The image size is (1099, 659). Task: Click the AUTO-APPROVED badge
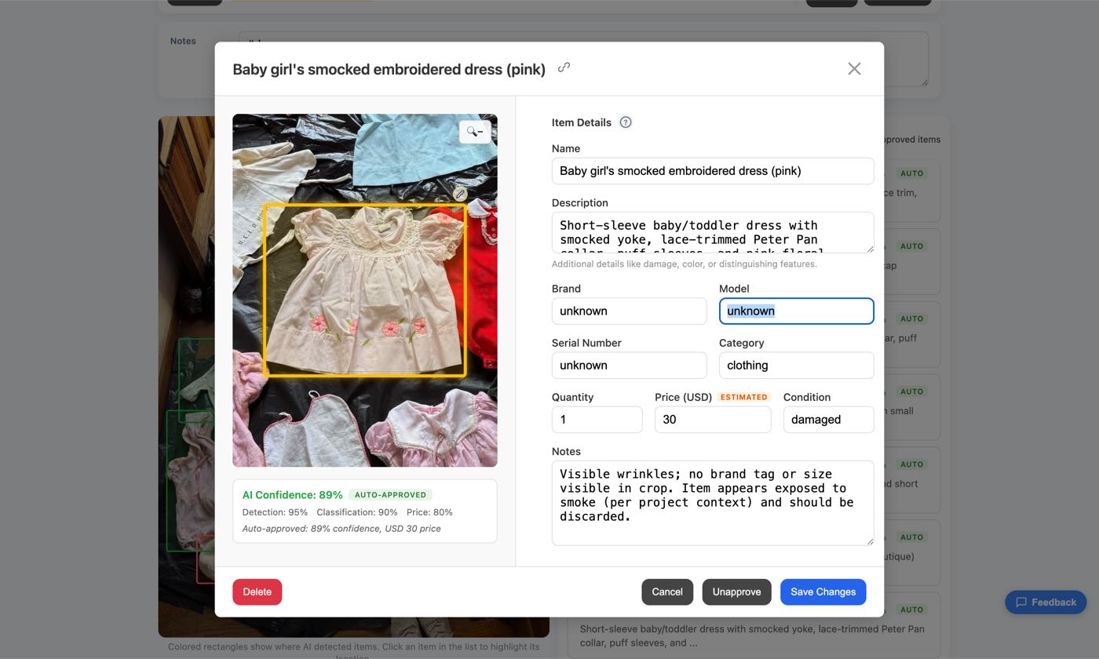click(390, 495)
